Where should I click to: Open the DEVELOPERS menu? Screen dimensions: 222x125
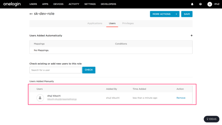(x=108, y=4)
